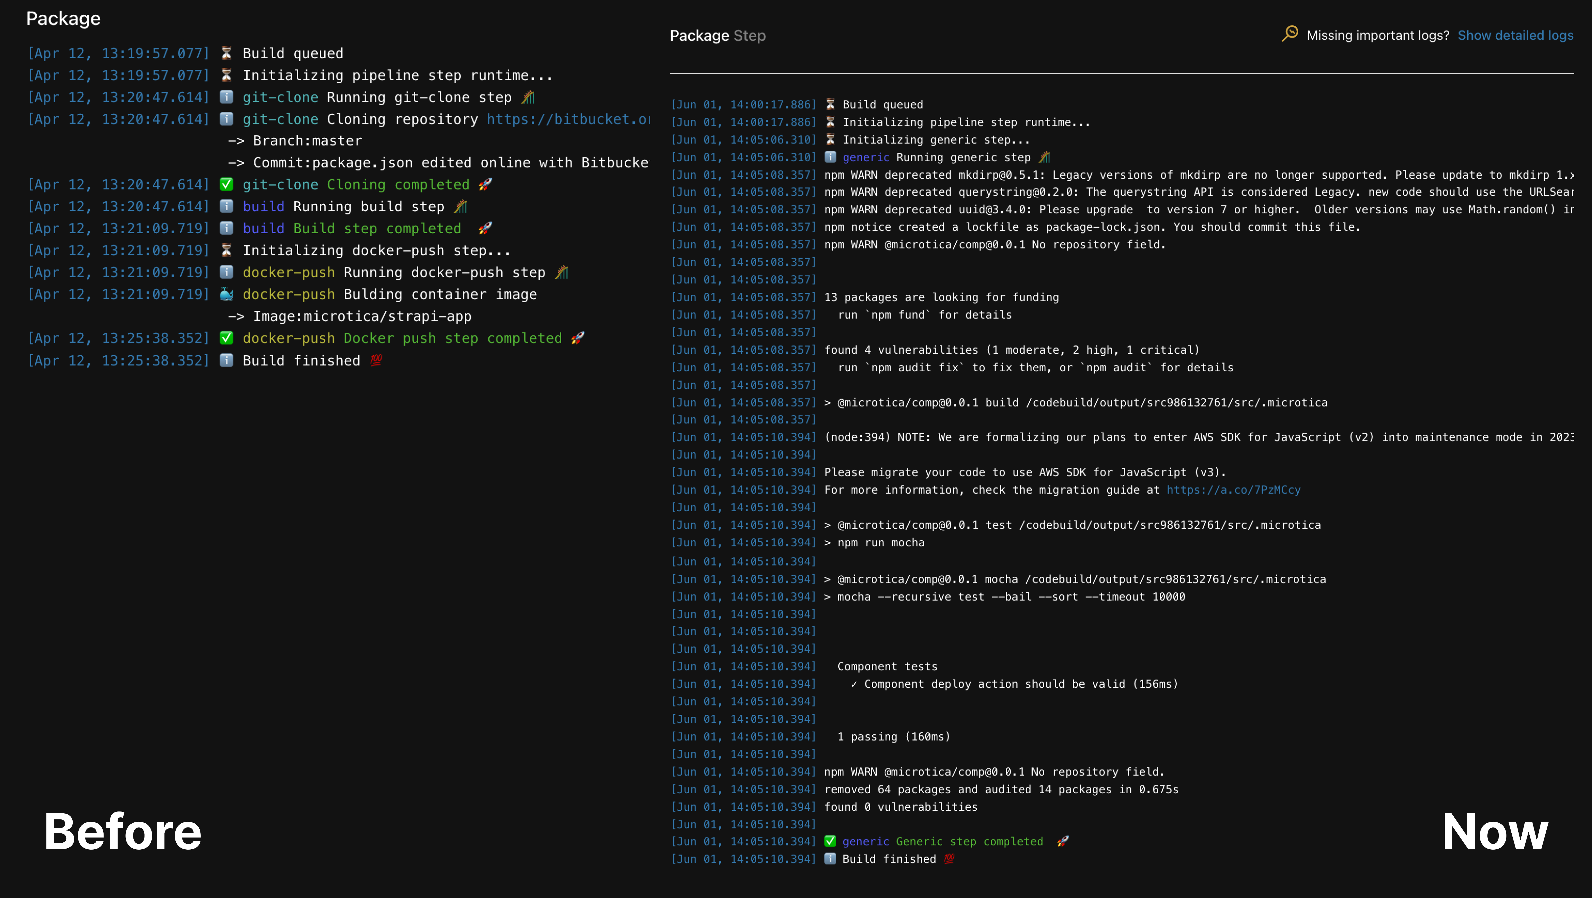Click the whale icon beside Bulding container image

click(x=227, y=294)
